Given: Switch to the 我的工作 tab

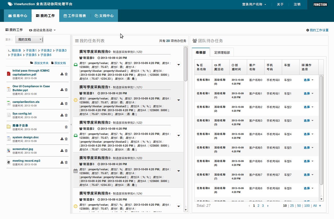Looking at the screenshot, I should click(45, 16).
